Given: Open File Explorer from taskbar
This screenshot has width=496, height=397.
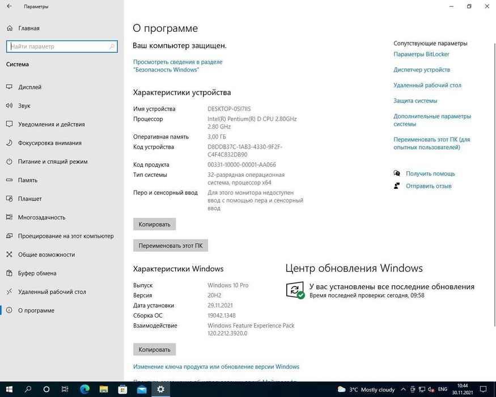Looking at the screenshot, I should (x=104, y=389).
